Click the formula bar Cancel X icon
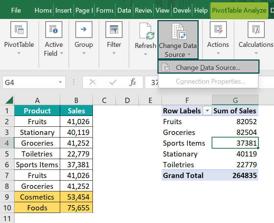The width and height of the screenshot is (274, 223). pyautogui.click(x=92, y=82)
